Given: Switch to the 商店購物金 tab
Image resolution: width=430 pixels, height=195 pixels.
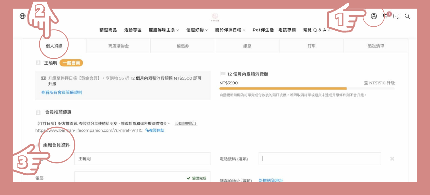Looking at the screenshot, I should tap(118, 46).
